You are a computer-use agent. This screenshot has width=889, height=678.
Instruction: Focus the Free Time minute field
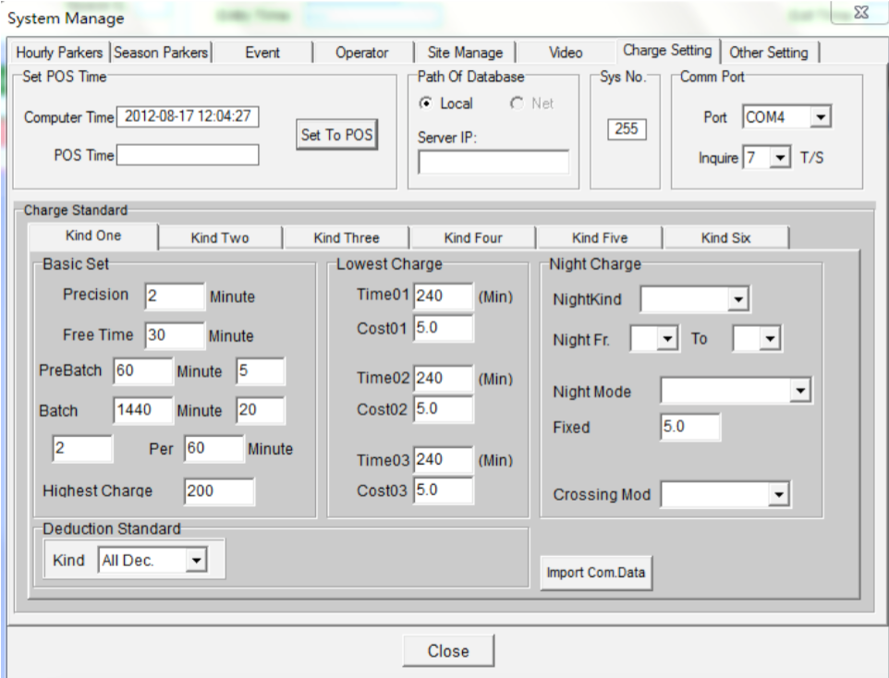[173, 336]
